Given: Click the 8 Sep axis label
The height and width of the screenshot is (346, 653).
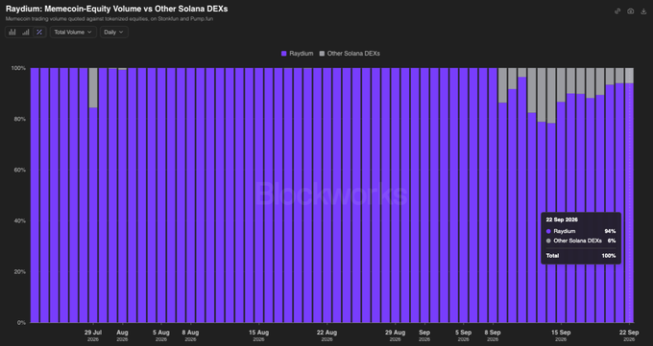Looking at the screenshot, I should click(x=493, y=335).
